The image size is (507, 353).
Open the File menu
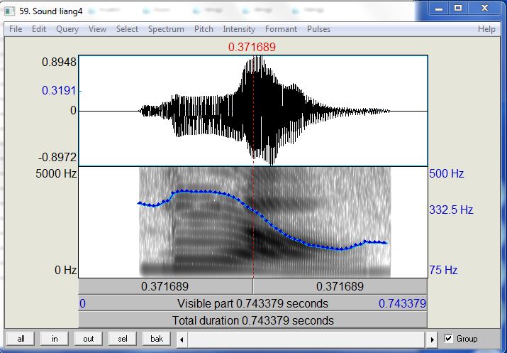16,29
